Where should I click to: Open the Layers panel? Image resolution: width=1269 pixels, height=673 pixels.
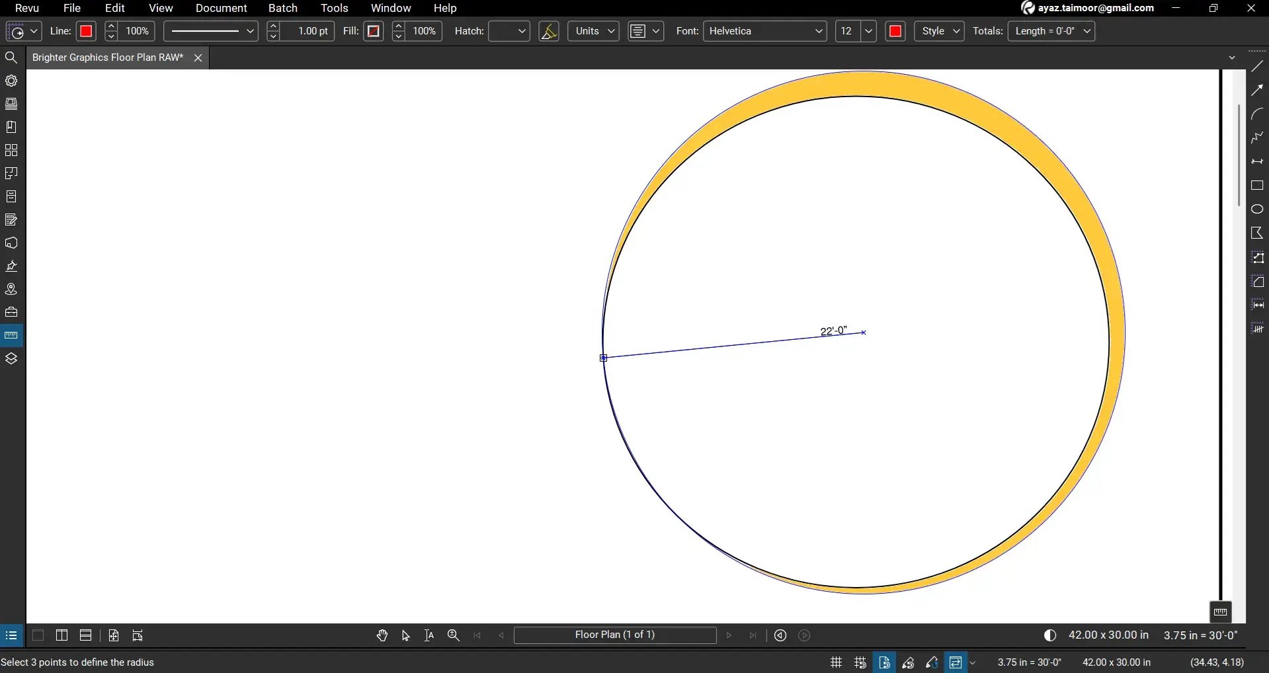pyautogui.click(x=11, y=358)
